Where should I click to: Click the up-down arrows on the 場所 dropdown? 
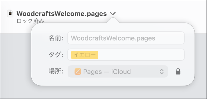tap(162, 72)
